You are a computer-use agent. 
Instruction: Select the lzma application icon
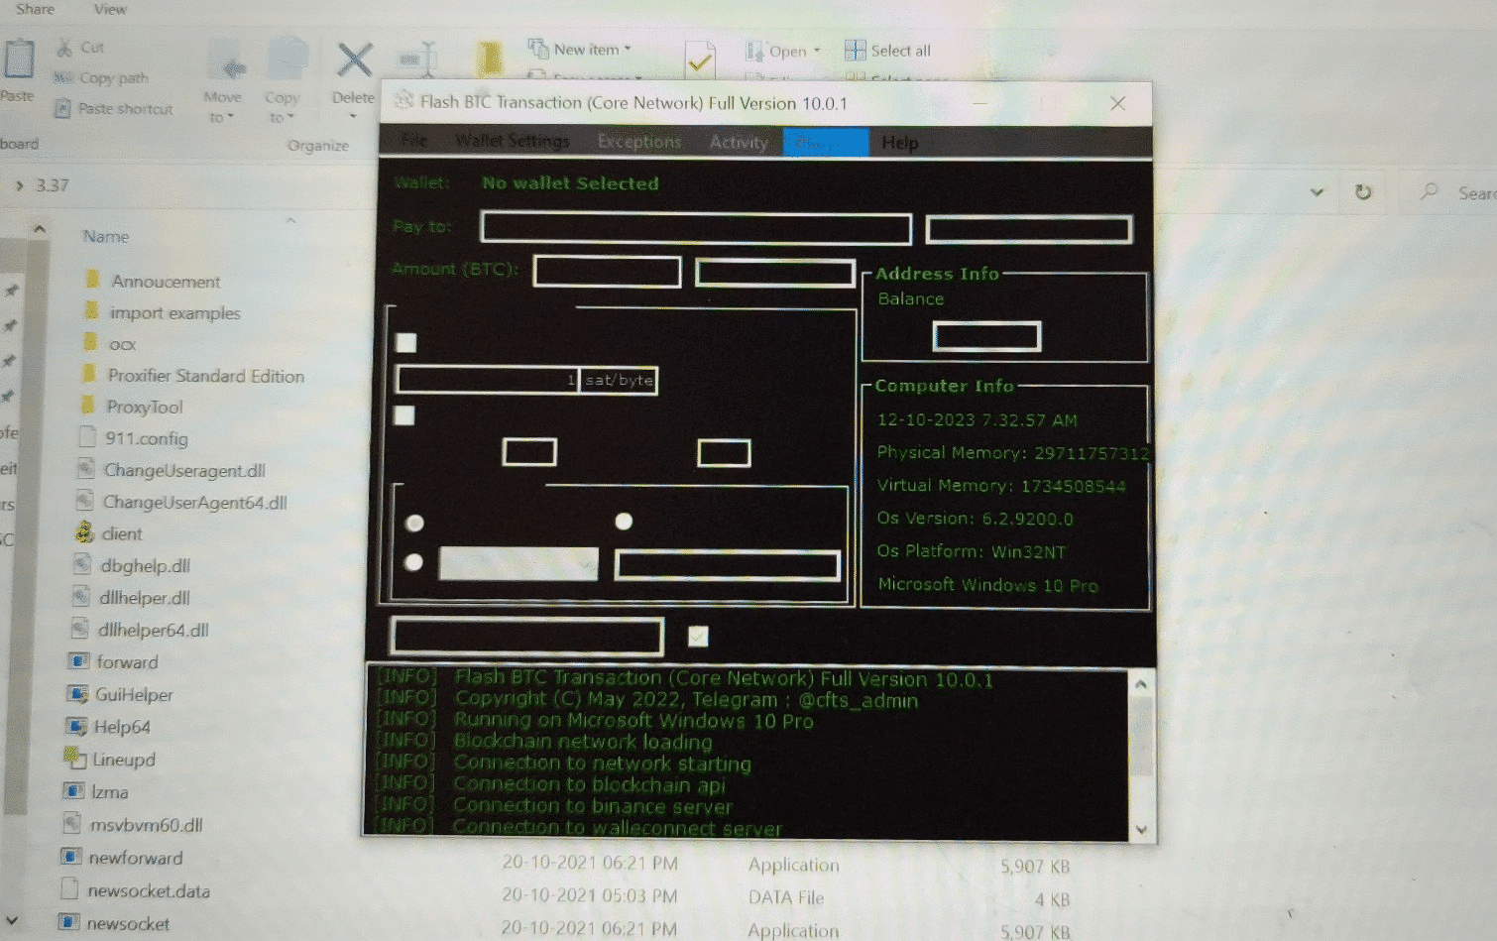coord(73,791)
